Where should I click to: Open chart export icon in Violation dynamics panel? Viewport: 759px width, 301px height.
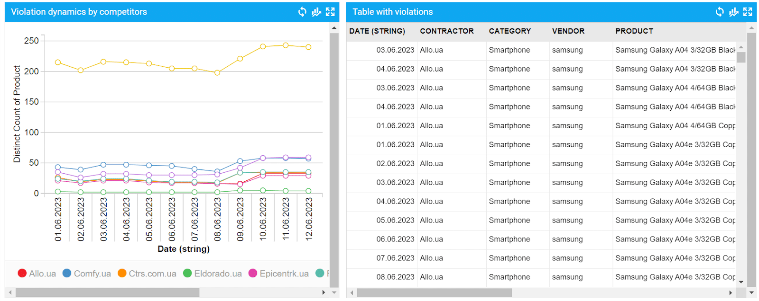(x=316, y=12)
